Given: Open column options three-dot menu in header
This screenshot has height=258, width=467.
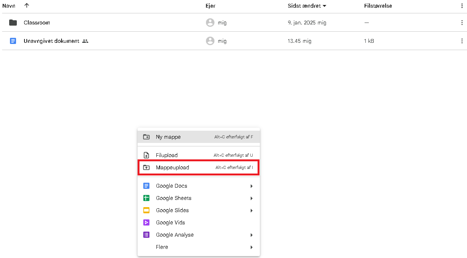Looking at the screenshot, I should click(462, 6).
